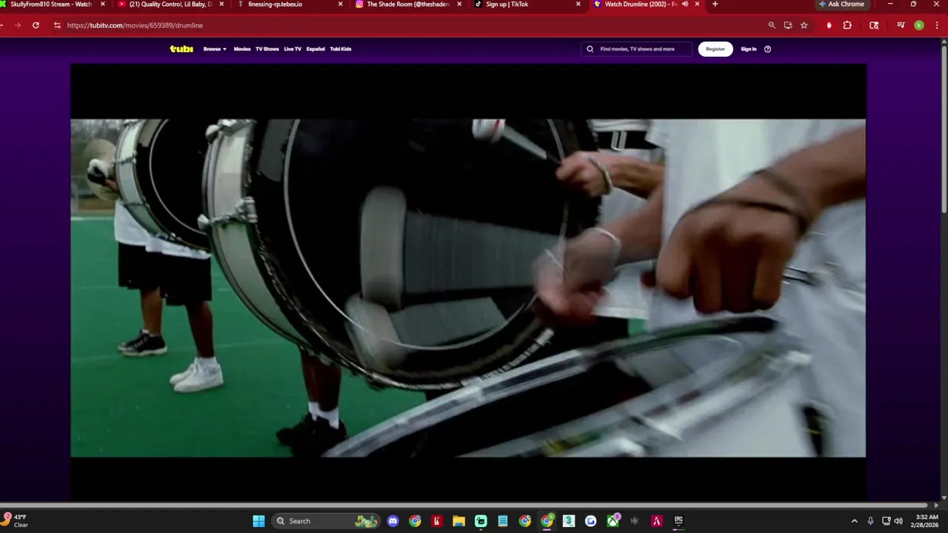The image size is (948, 533).
Task: Open Live TV page
Action: pyautogui.click(x=293, y=49)
